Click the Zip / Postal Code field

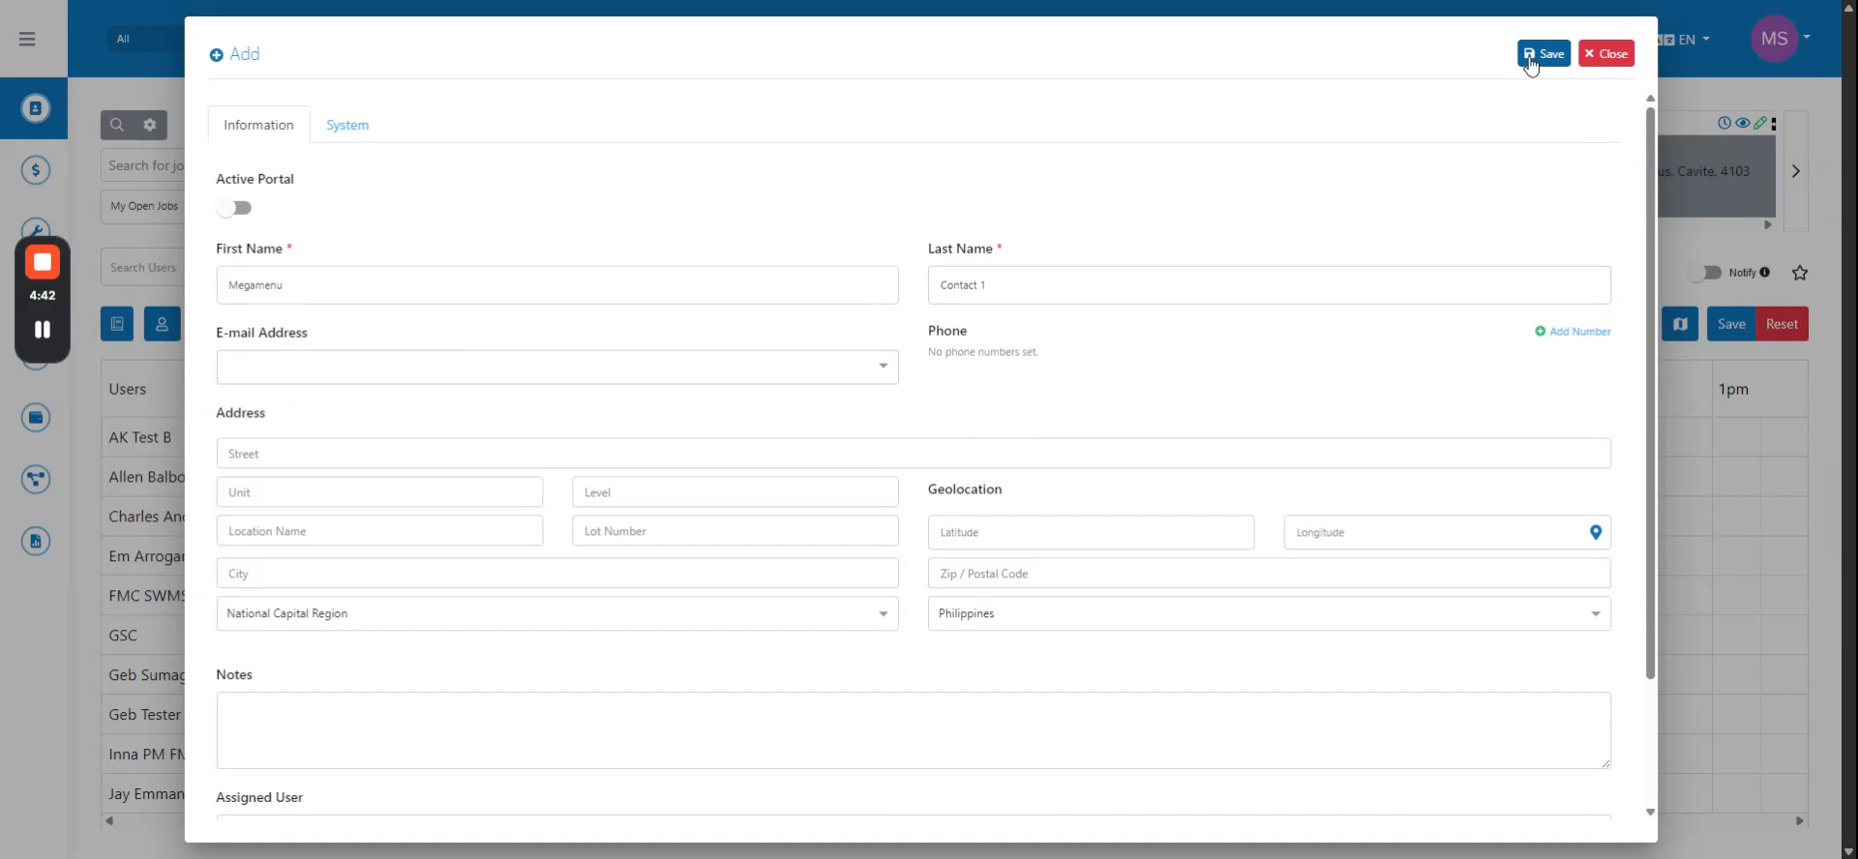click(1270, 574)
